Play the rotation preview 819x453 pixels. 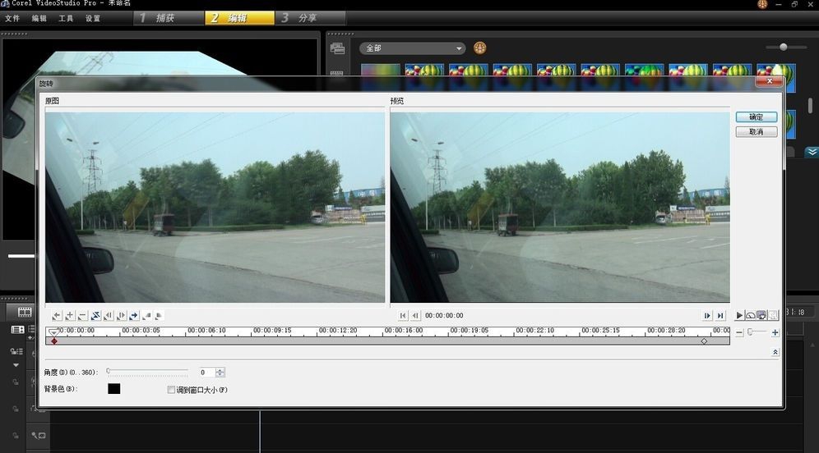[x=739, y=315]
